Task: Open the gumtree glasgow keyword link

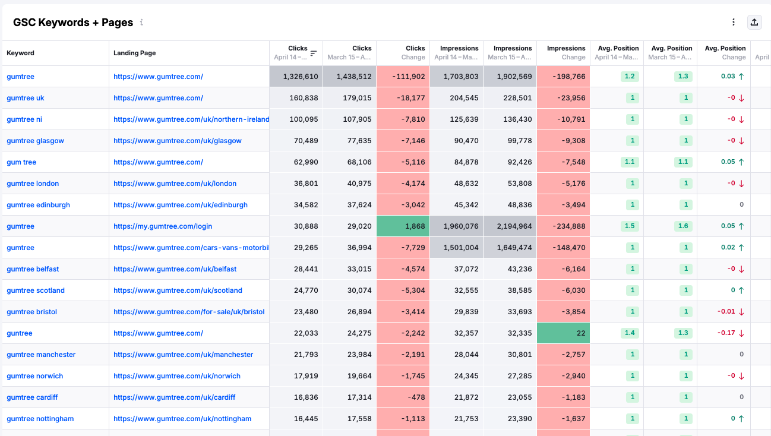Action: 36,141
